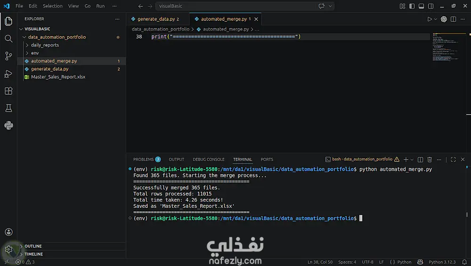
Task: Click the errors and warnings status item
Action: point(25,262)
